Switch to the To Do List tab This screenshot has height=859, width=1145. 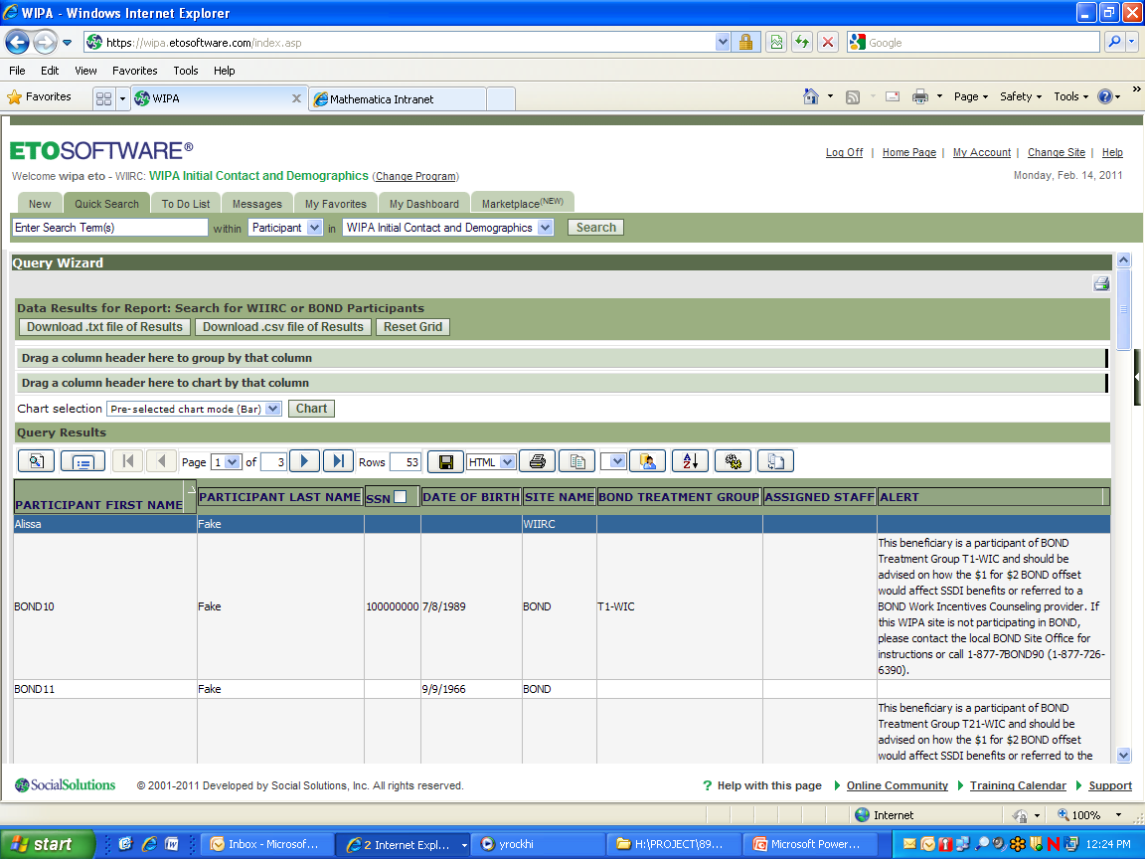pyautogui.click(x=186, y=204)
